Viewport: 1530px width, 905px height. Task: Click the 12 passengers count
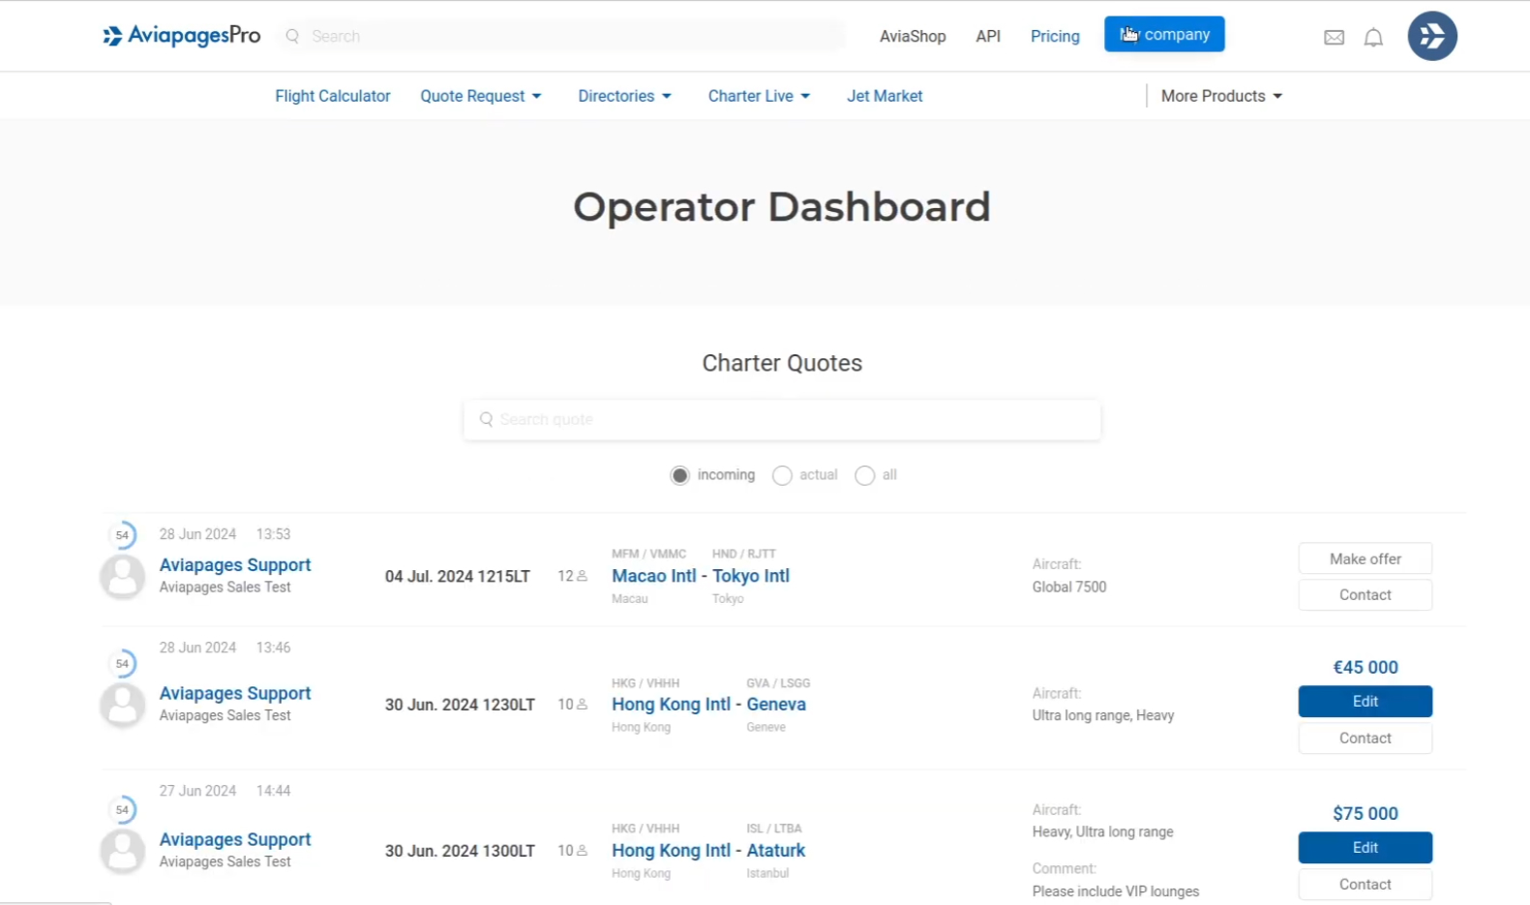point(572,576)
